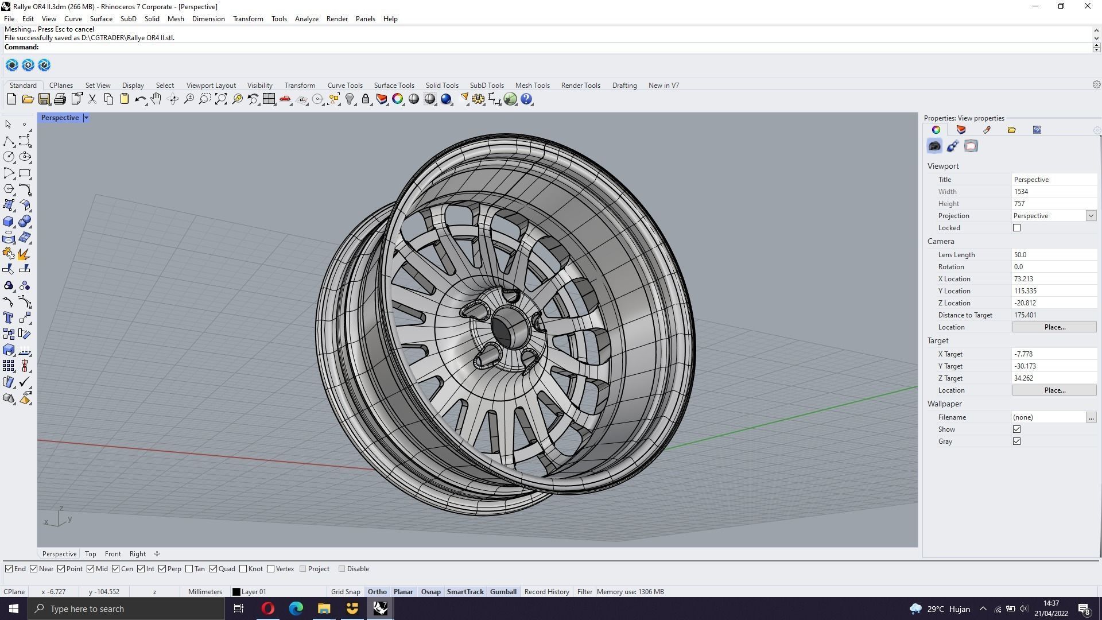Click the red car named view icon
This screenshot has height=620, width=1102.
pyautogui.click(x=285, y=99)
